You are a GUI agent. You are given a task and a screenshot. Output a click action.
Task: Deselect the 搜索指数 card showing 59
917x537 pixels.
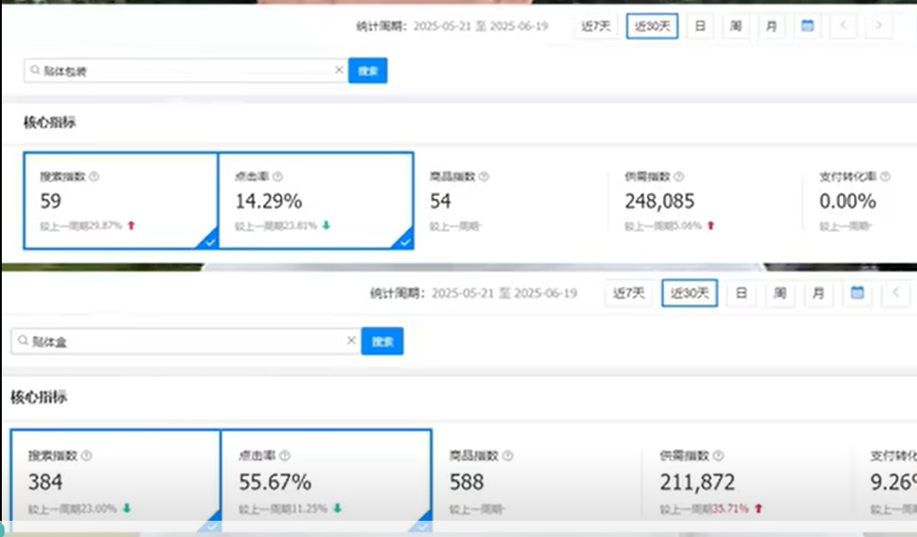120,200
